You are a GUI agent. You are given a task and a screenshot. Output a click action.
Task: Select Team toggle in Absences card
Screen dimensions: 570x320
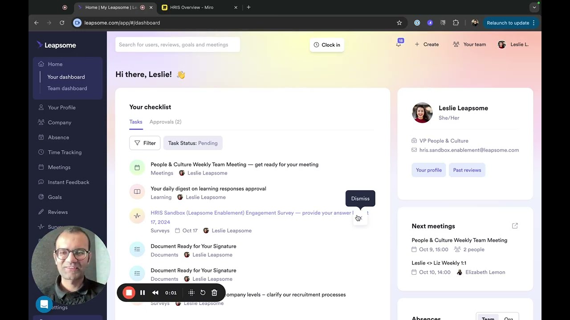tap(488, 319)
